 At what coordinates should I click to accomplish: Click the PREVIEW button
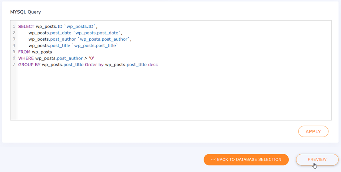click(x=317, y=159)
